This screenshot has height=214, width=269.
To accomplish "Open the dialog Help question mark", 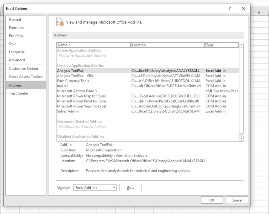I will (x=230, y=8).
